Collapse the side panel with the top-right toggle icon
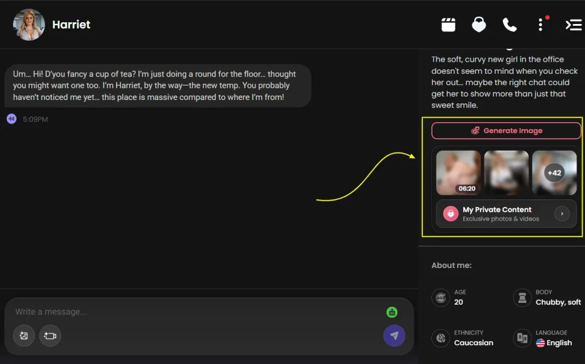This screenshot has height=364, width=585. pyautogui.click(x=574, y=25)
